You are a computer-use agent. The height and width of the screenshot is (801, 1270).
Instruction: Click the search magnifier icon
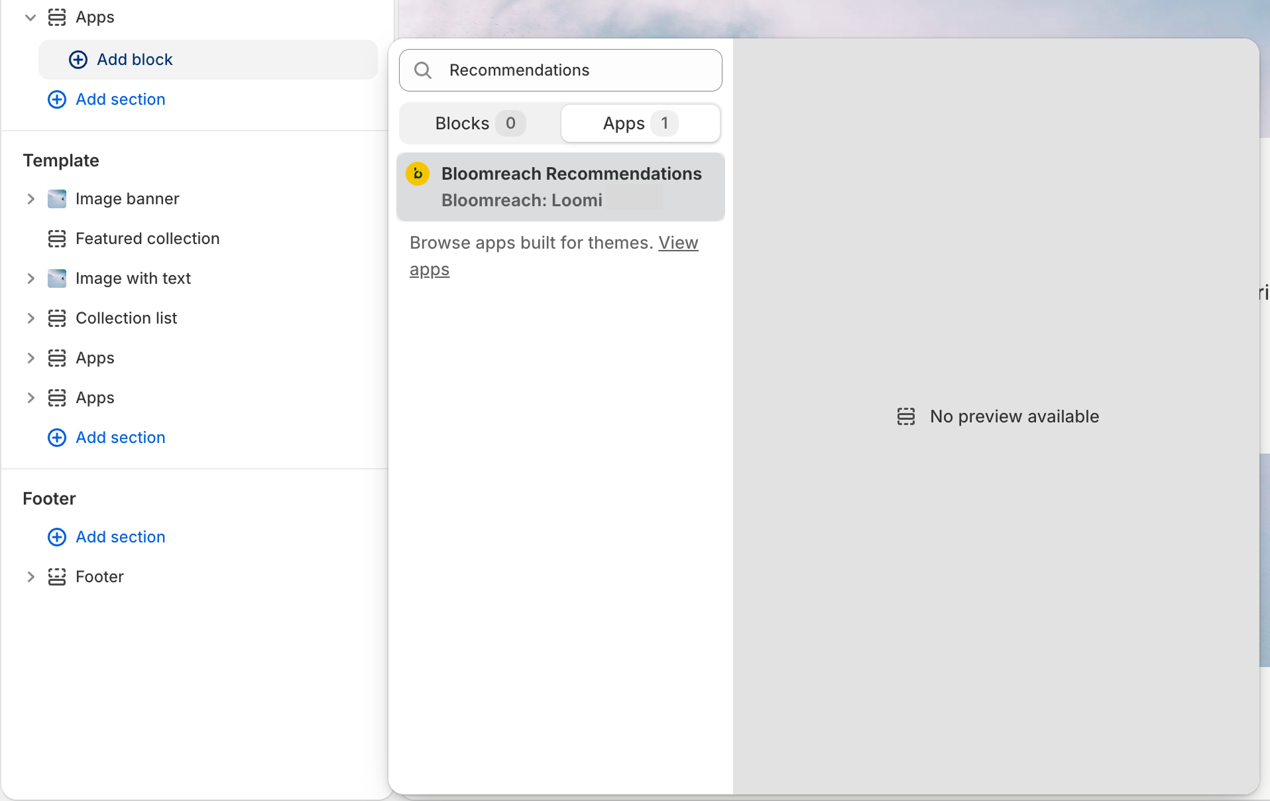(423, 70)
